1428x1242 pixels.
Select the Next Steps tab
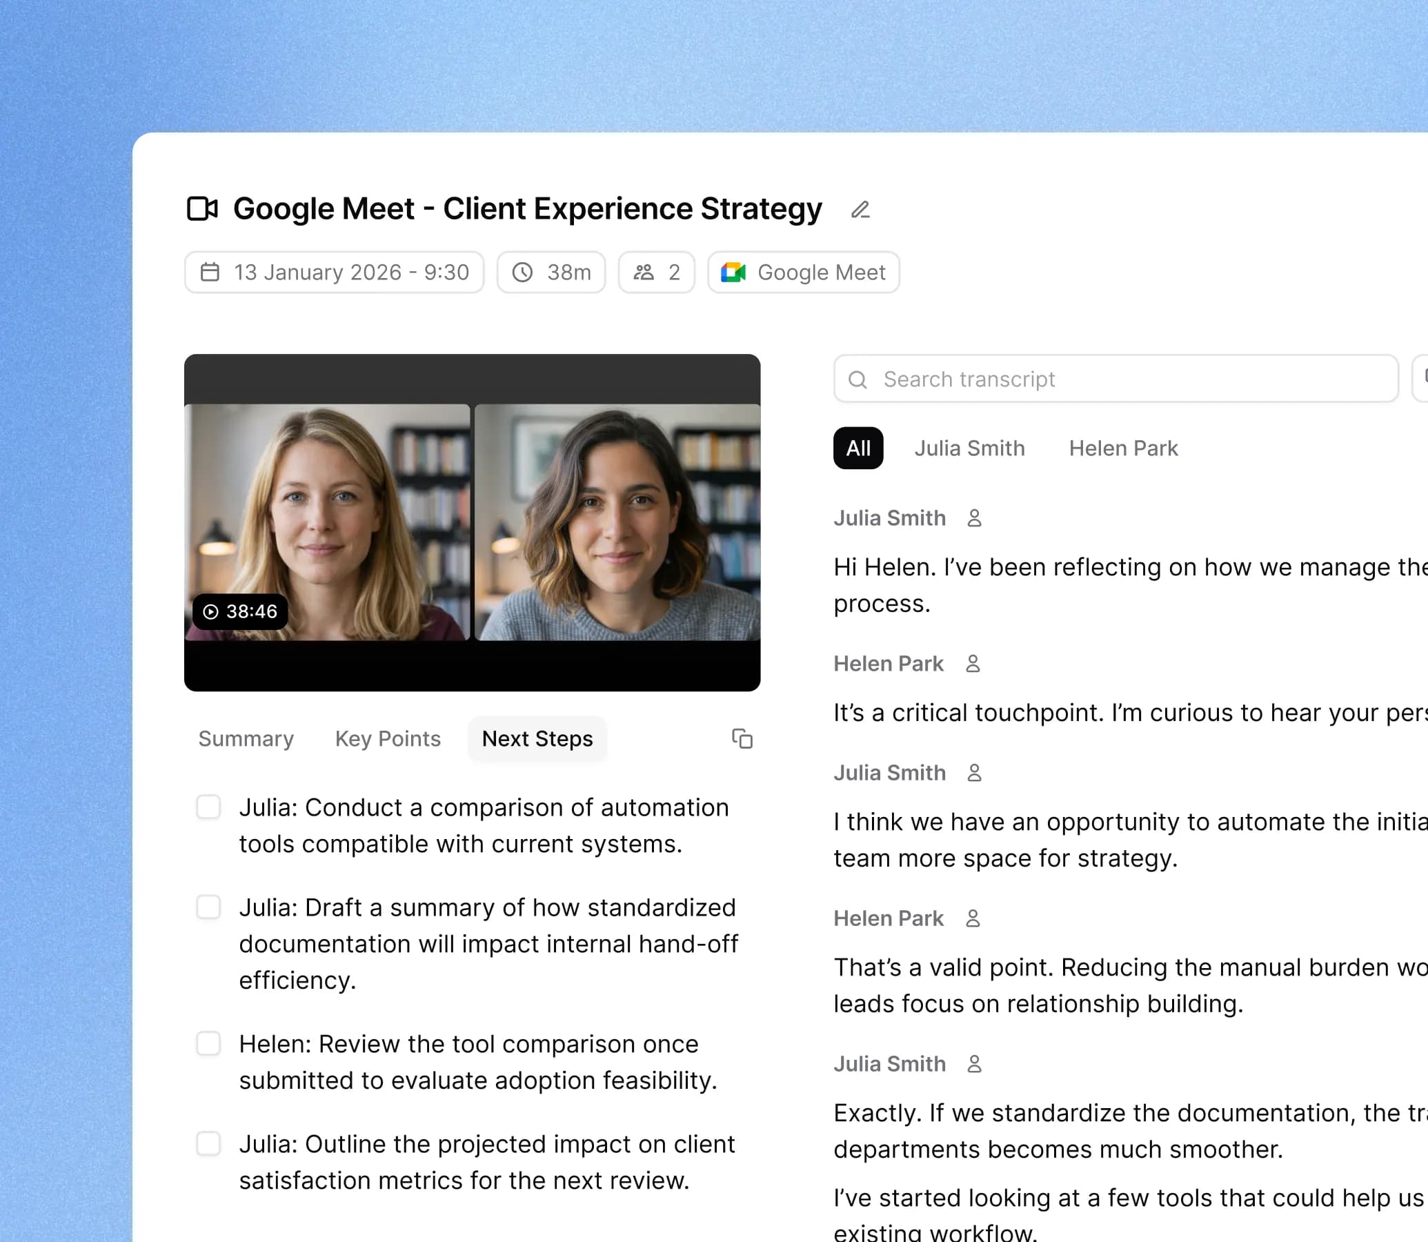point(537,739)
